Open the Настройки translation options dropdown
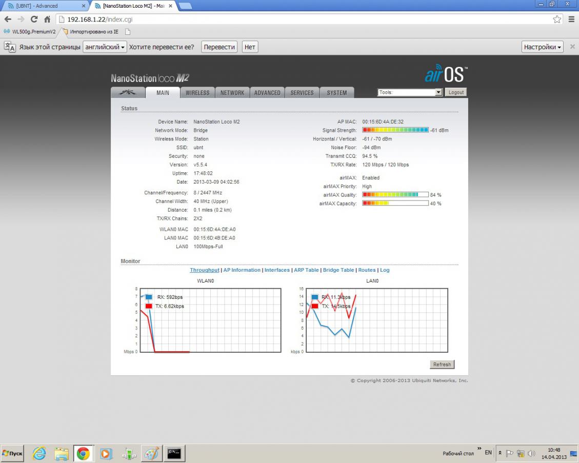Viewport: 579px width, 463px height. tap(543, 47)
